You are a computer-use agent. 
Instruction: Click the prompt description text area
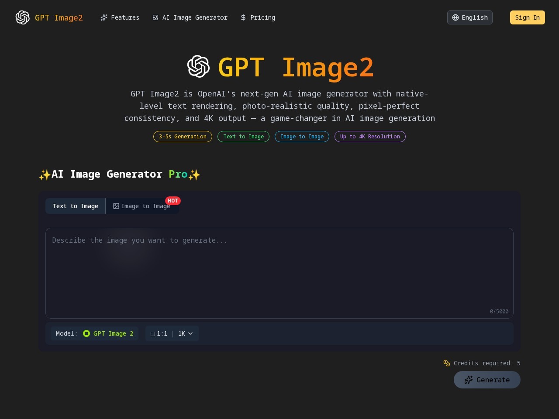279,273
